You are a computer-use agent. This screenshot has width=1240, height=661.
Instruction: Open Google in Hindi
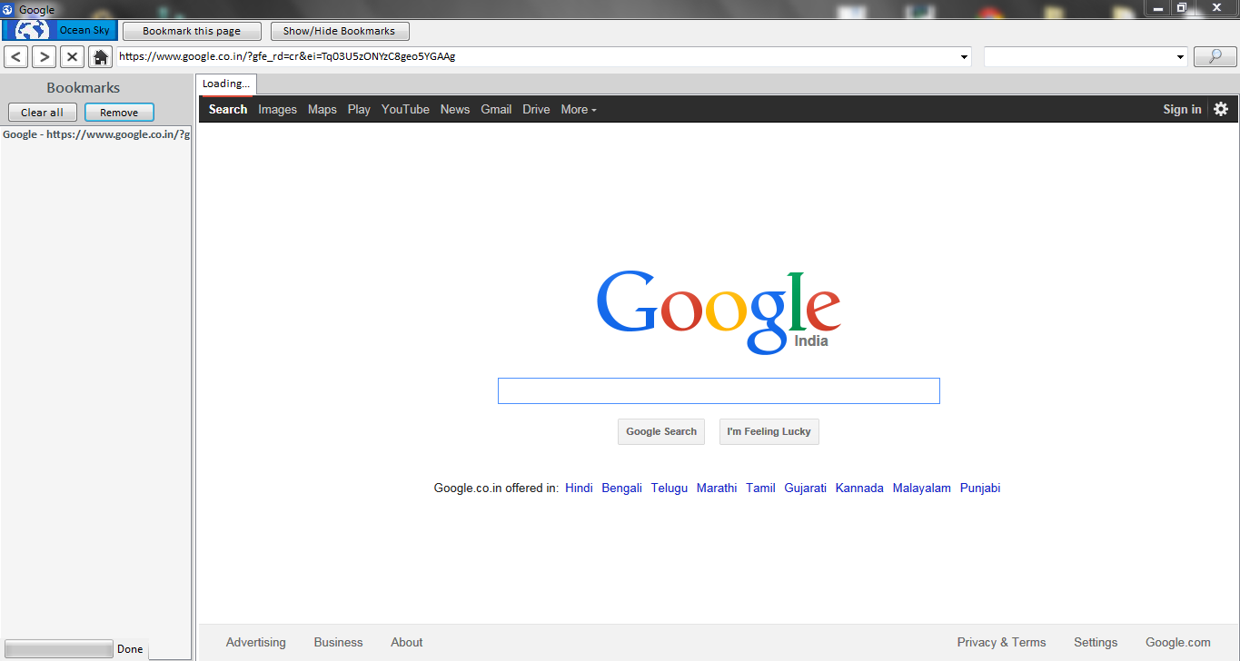[579, 488]
